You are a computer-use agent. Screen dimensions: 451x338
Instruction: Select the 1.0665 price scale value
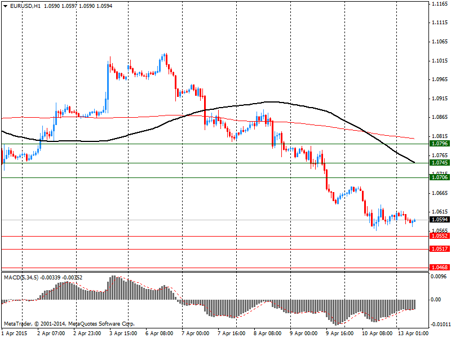coord(440,193)
